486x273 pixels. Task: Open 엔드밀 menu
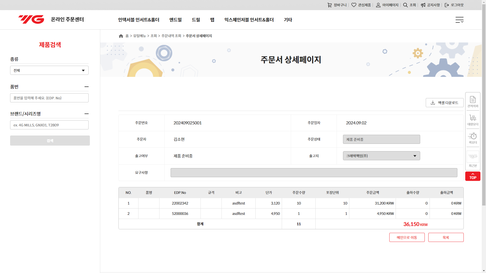click(x=175, y=20)
